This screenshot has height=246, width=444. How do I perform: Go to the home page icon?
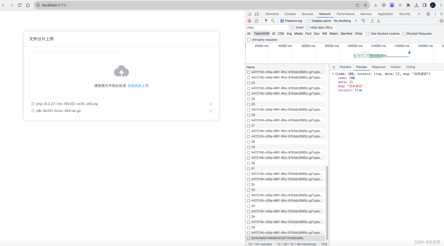(28, 5)
